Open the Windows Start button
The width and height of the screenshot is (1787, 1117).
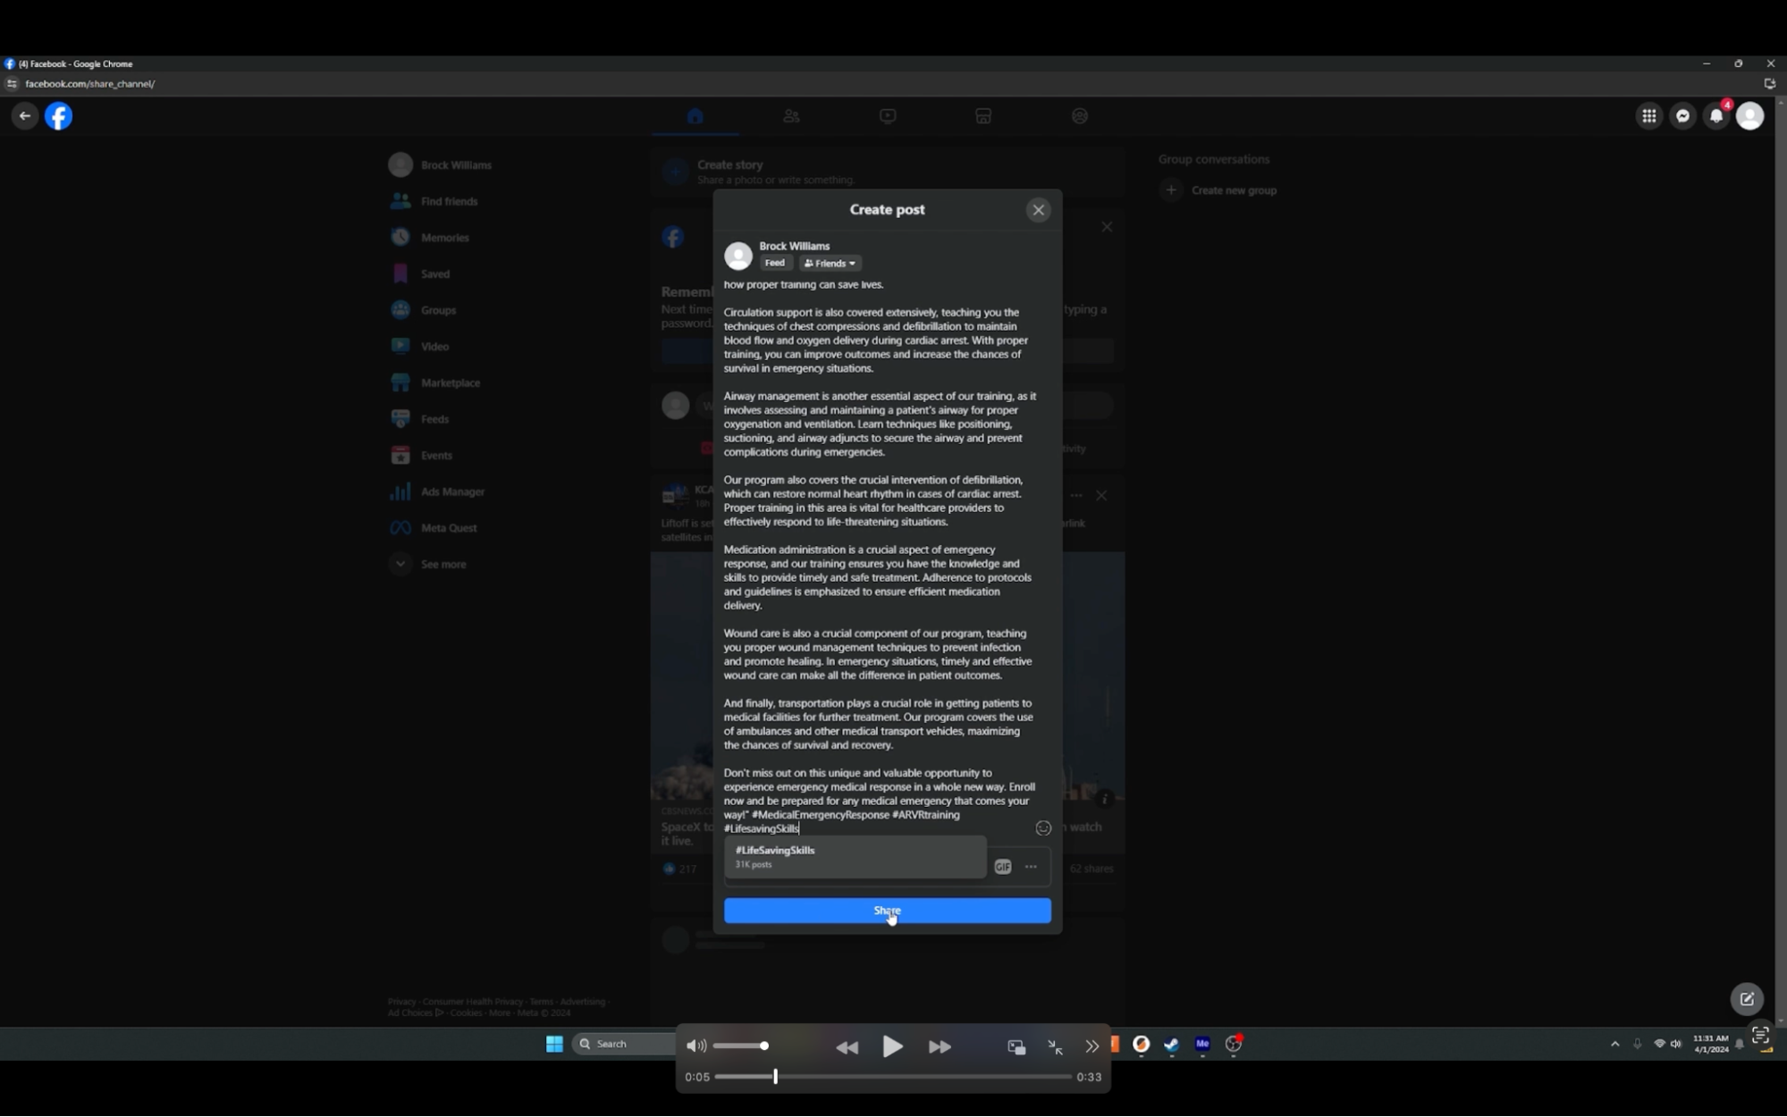[x=554, y=1045]
